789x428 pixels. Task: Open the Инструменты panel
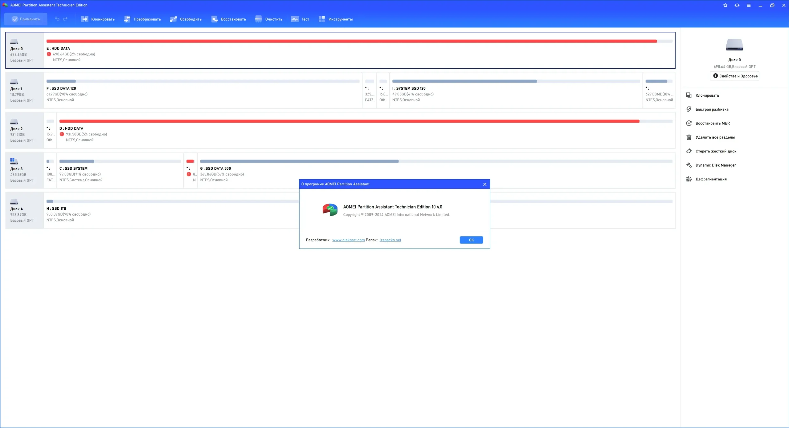(x=336, y=19)
